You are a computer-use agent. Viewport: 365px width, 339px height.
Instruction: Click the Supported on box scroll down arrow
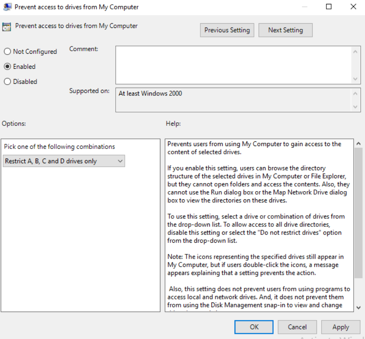pos(356,107)
